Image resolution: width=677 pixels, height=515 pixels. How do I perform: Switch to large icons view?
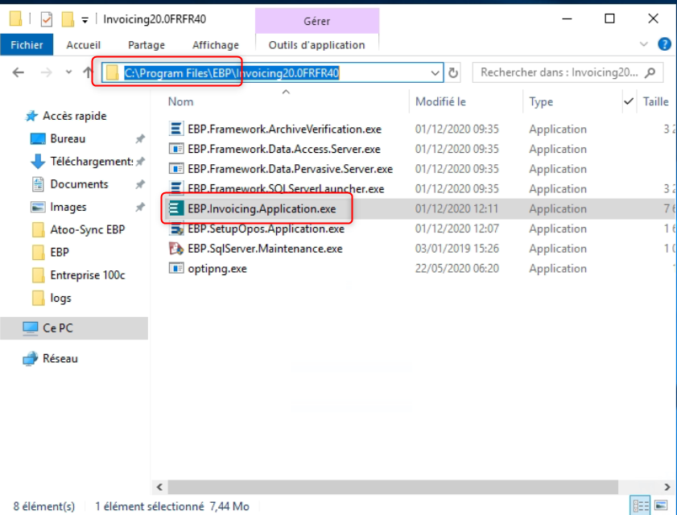[x=661, y=505]
